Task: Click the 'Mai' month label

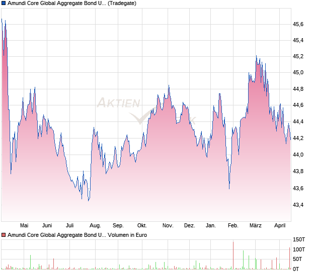Action: (x=24, y=226)
